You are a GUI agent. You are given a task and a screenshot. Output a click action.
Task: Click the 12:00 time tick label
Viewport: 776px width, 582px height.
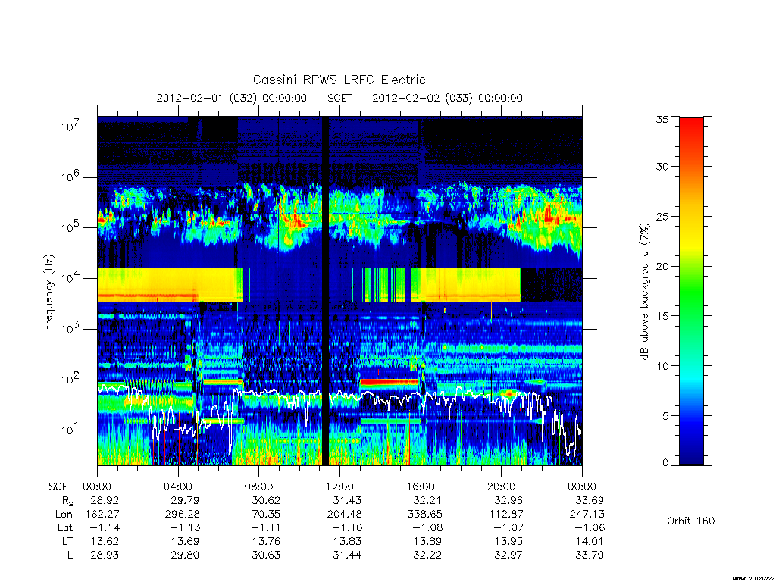tap(339, 487)
